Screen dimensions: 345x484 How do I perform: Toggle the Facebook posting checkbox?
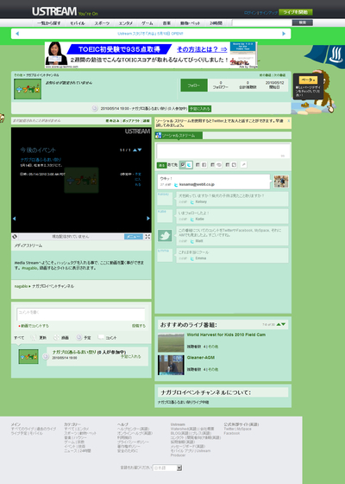(198, 165)
